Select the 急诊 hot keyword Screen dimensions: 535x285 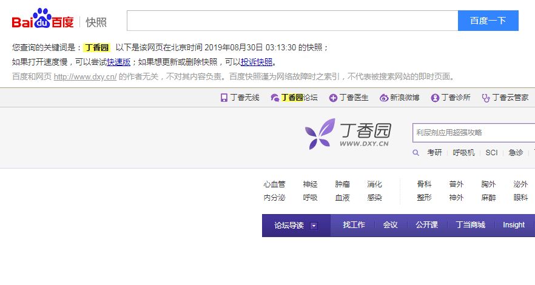coord(516,153)
